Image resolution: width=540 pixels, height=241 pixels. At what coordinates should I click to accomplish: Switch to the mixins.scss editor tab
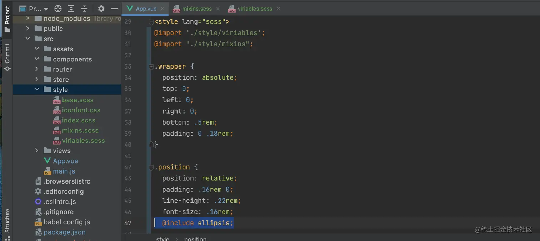click(x=197, y=9)
